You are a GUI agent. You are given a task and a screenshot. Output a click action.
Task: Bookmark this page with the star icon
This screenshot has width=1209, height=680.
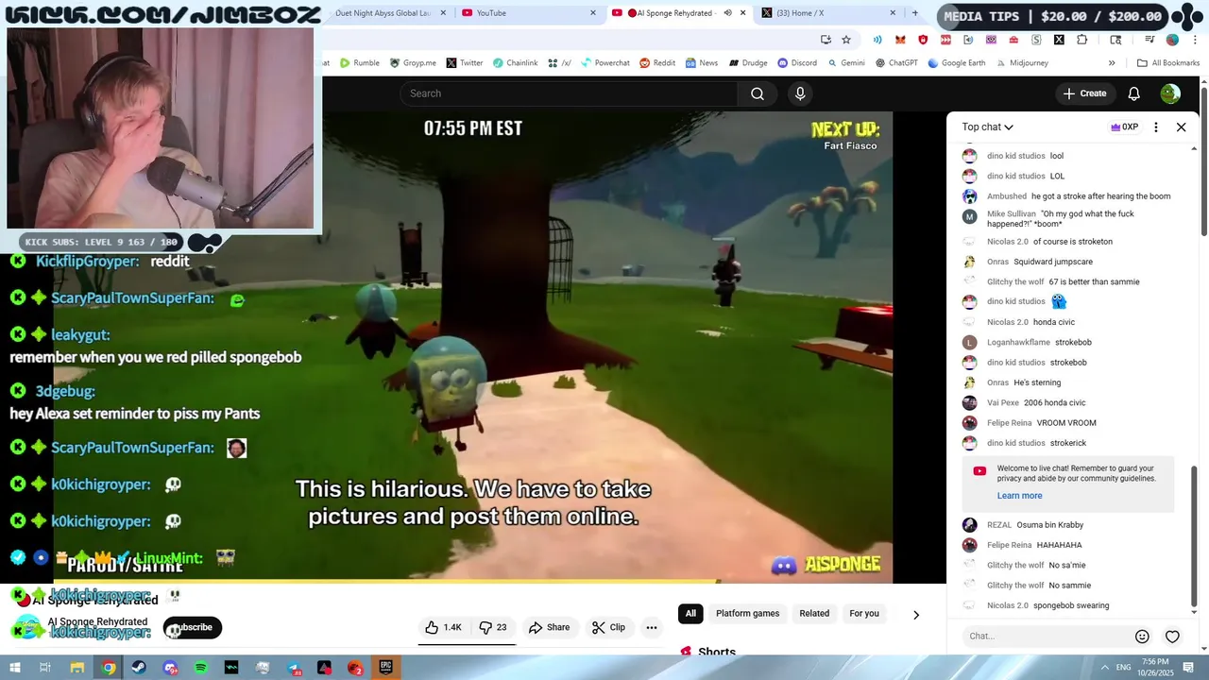(x=846, y=40)
